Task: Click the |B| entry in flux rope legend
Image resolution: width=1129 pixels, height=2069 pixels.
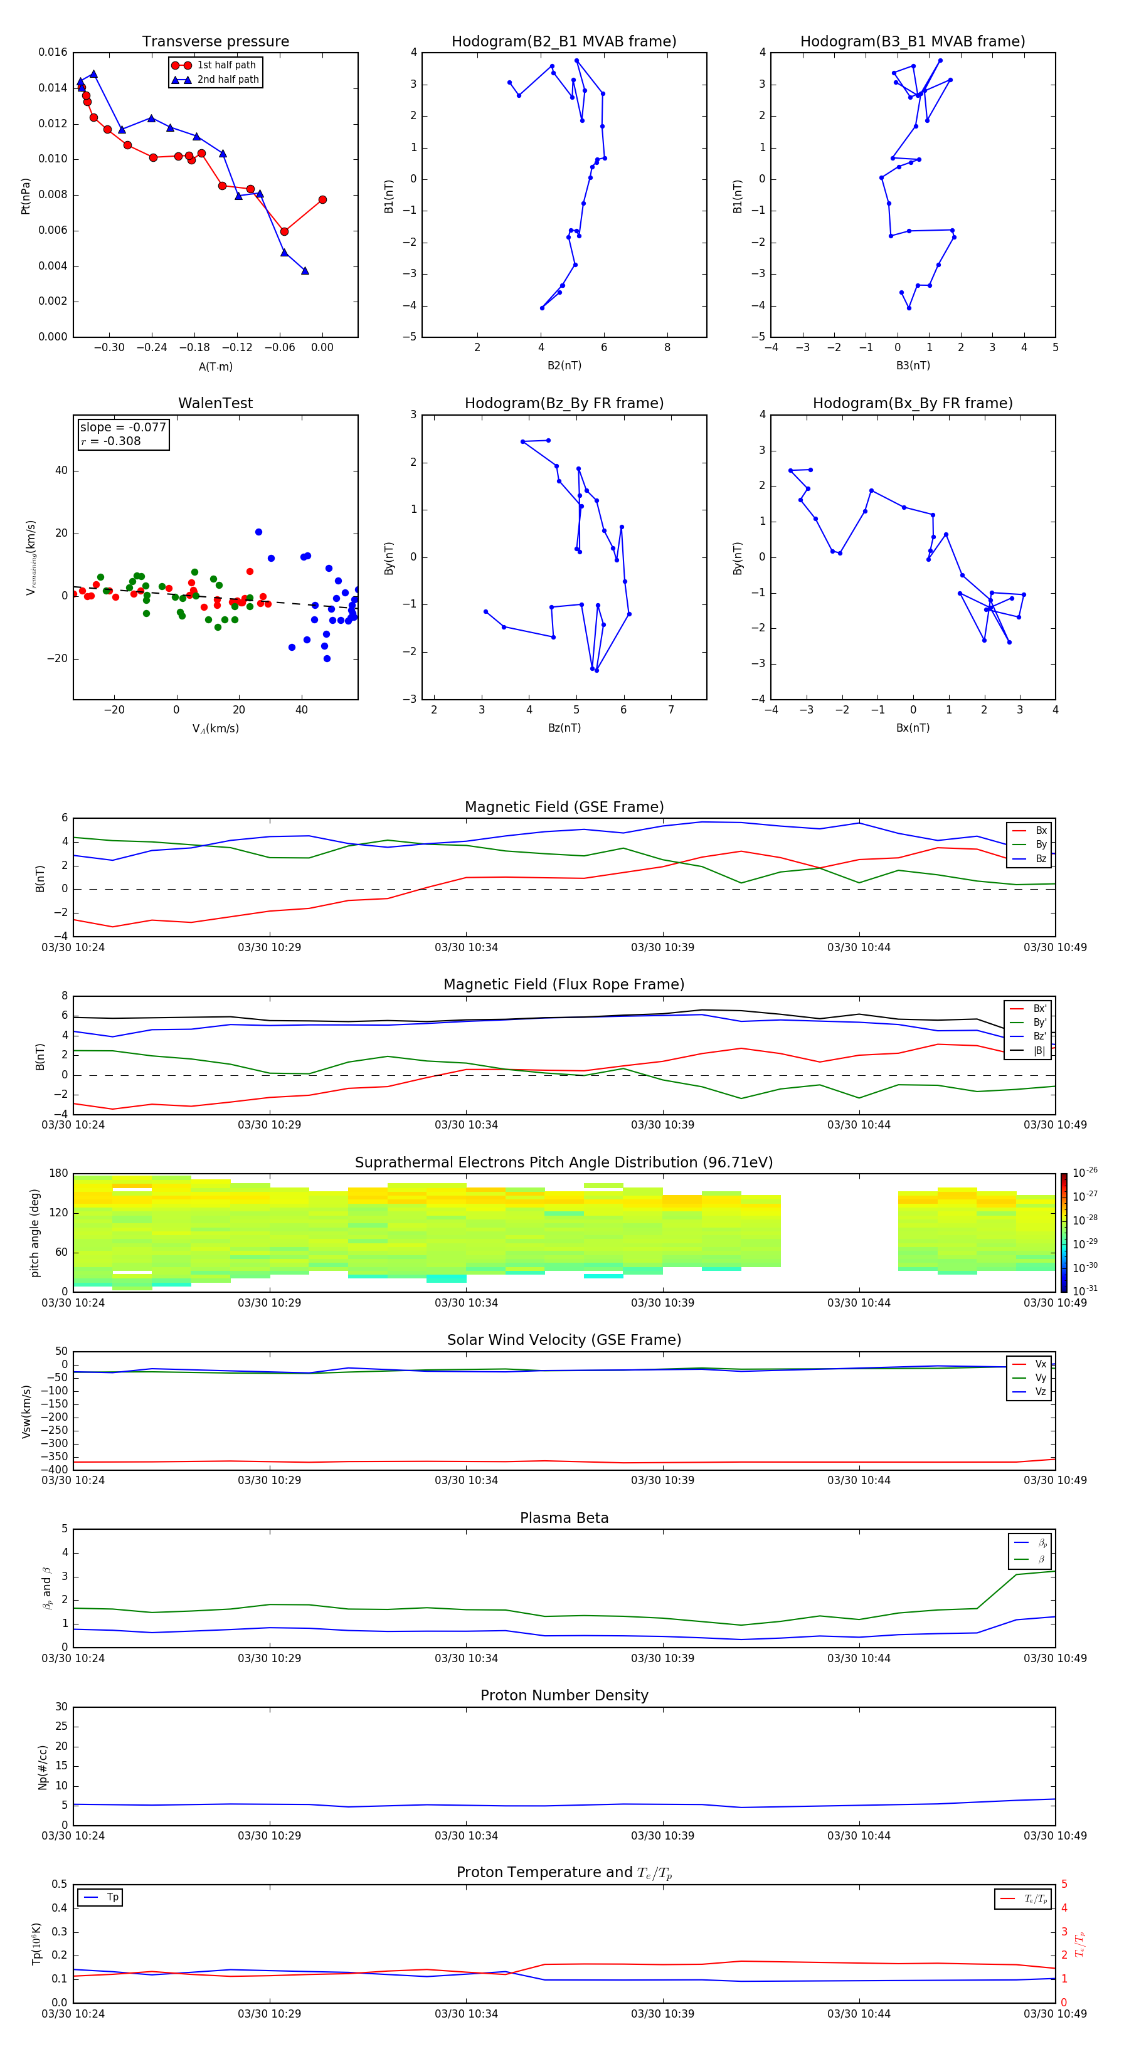Action: pos(1028,1051)
